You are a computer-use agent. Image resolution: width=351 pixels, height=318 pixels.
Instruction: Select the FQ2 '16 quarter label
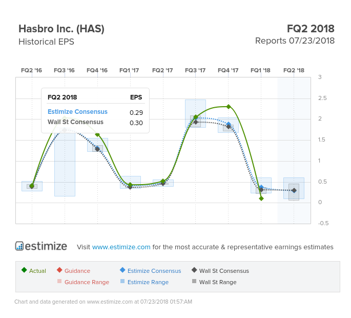(32, 70)
